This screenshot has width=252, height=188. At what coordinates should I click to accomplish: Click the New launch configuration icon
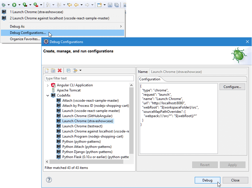coord(47,70)
